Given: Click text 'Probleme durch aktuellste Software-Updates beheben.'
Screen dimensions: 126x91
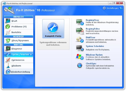Looking at the screenshot, I should tap(98, 58).
